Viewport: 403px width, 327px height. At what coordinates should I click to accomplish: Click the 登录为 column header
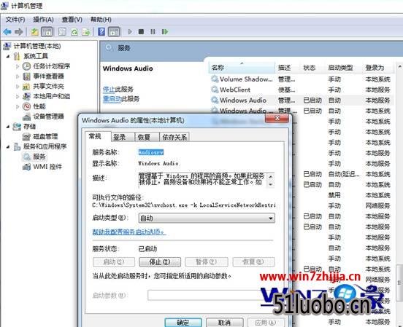click(377, 68)
